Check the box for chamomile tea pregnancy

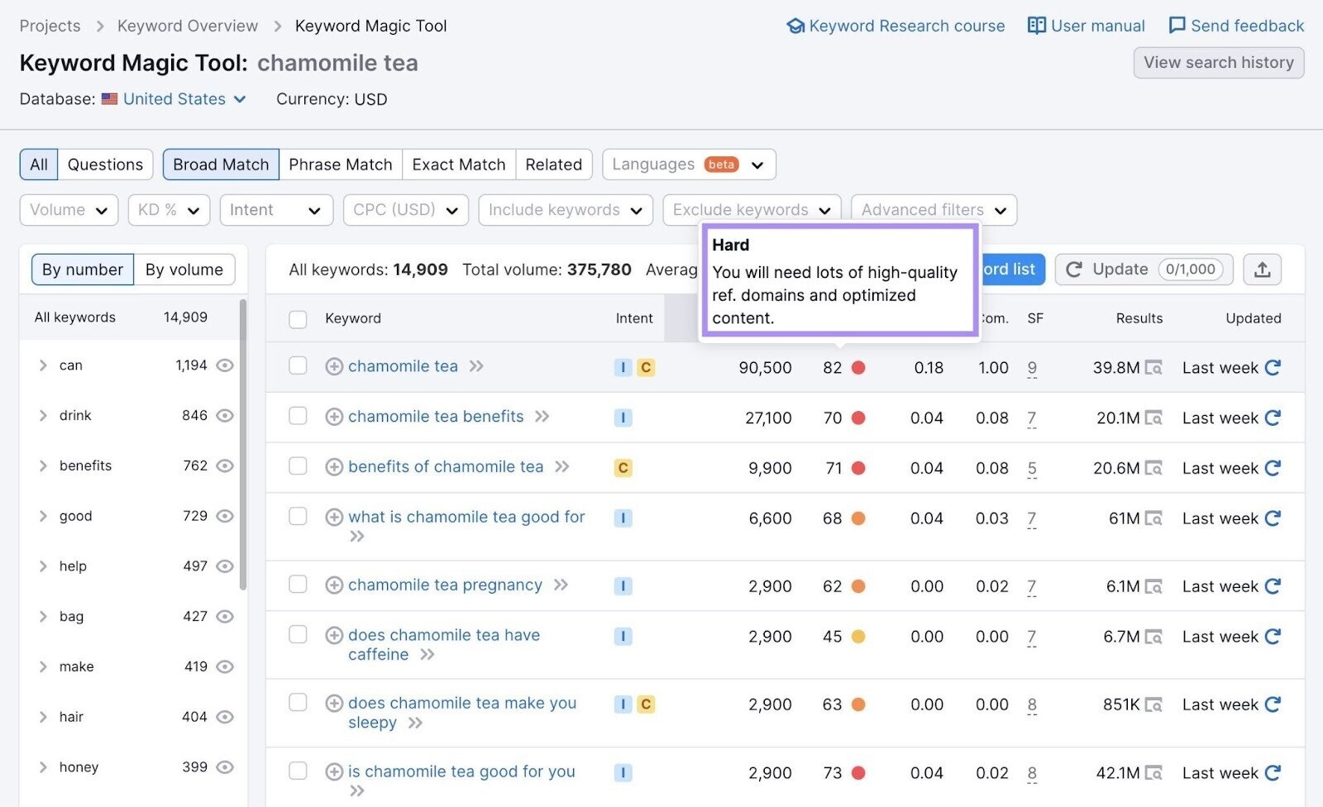tap(298, 585)
